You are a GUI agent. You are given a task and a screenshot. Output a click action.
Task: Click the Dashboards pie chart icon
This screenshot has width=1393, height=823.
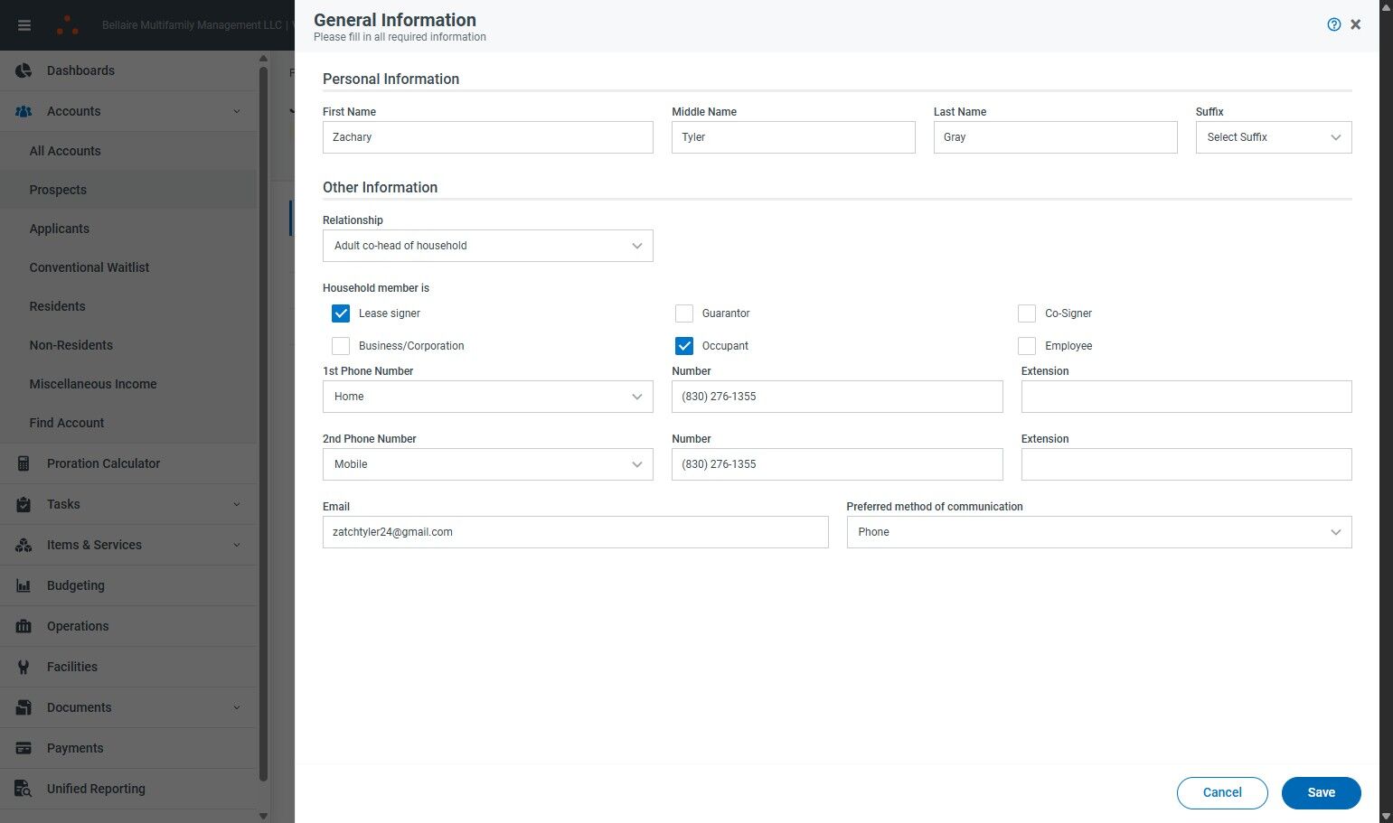coord(24,70)
